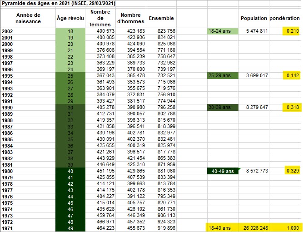303x232 pixels.
Task: Select total weighting value 1,000
Action: click(284, 228)
